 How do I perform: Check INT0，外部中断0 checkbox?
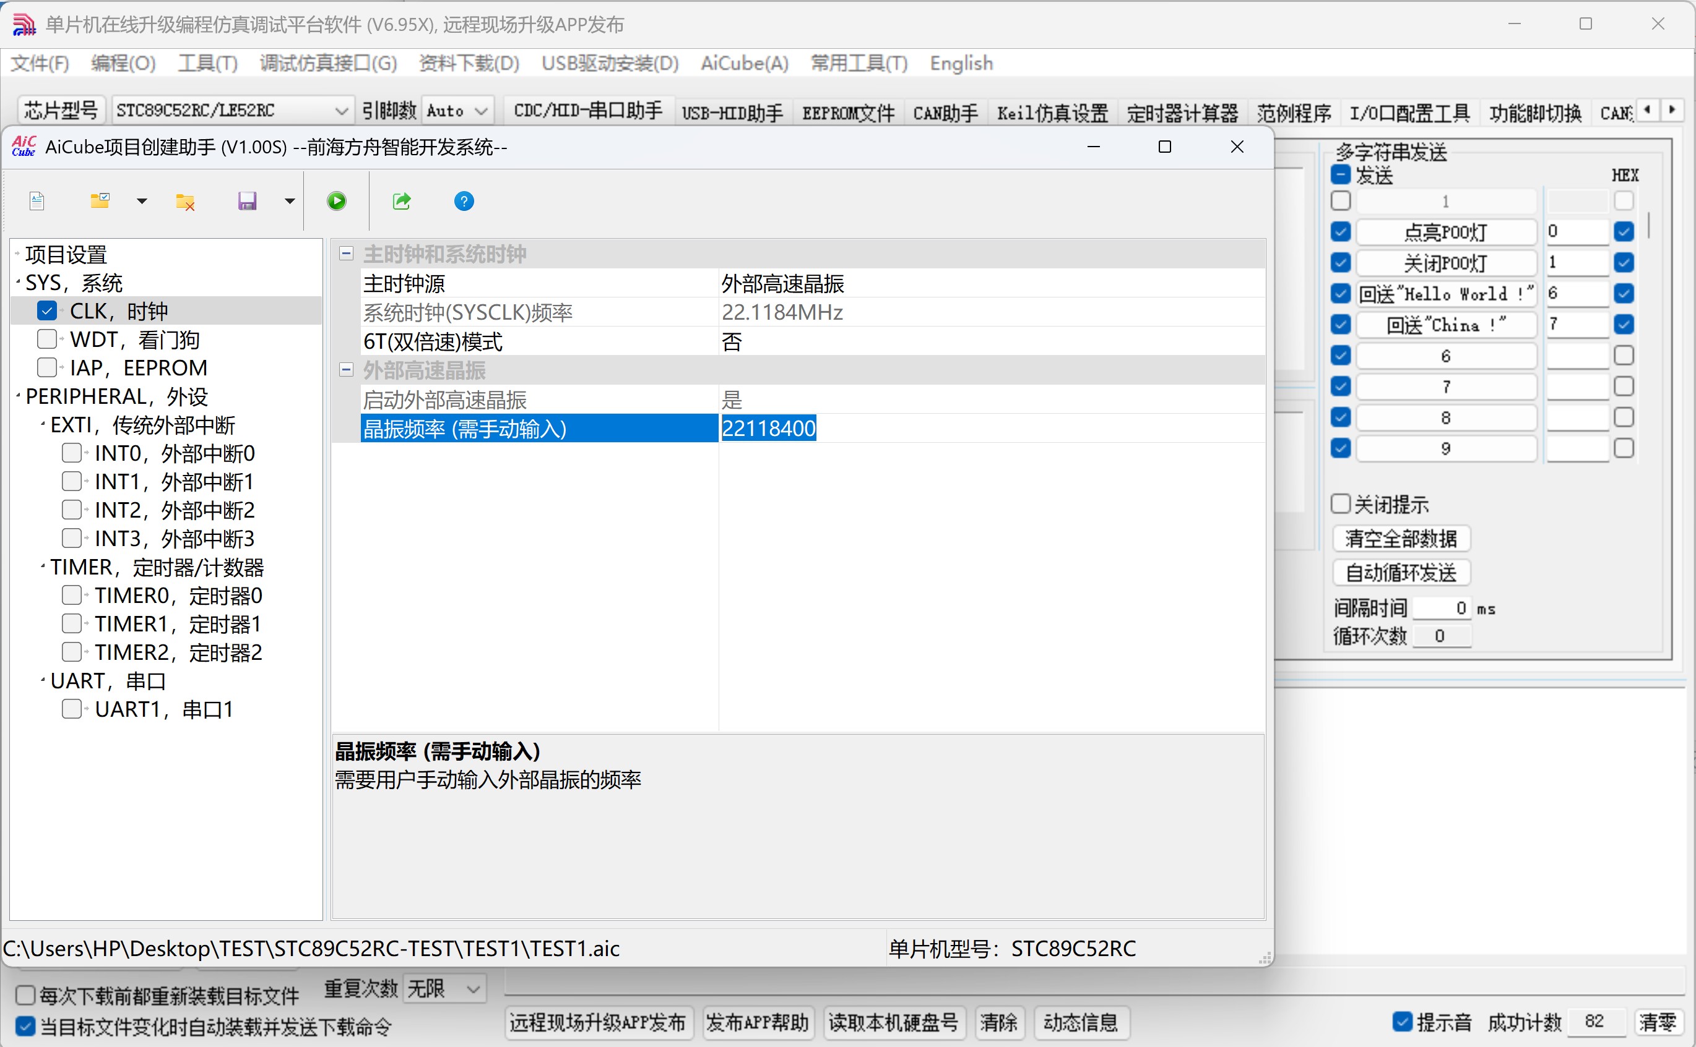pos(72,453)
